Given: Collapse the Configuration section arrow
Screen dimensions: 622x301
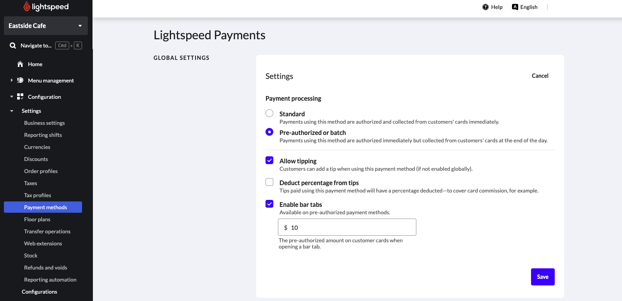Looking at the screenshot, I should pos(12,96).
